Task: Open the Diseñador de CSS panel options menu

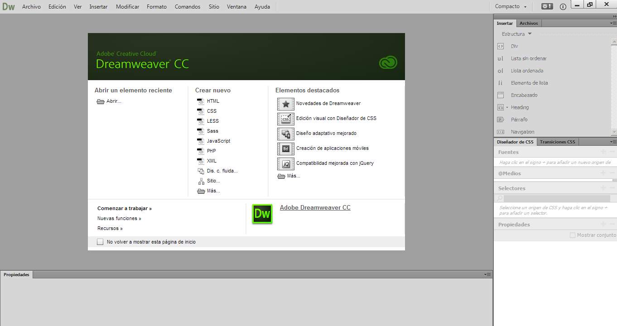Action: (613, 142)
